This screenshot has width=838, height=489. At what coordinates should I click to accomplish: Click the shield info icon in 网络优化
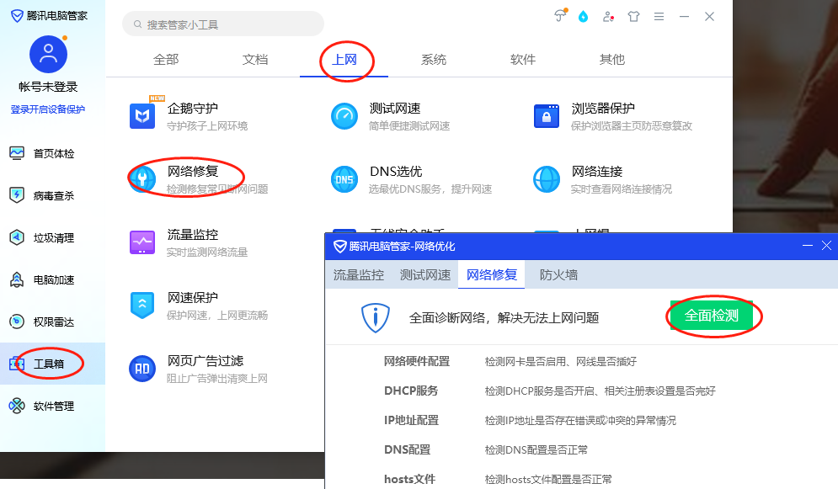tap(375, 317)
